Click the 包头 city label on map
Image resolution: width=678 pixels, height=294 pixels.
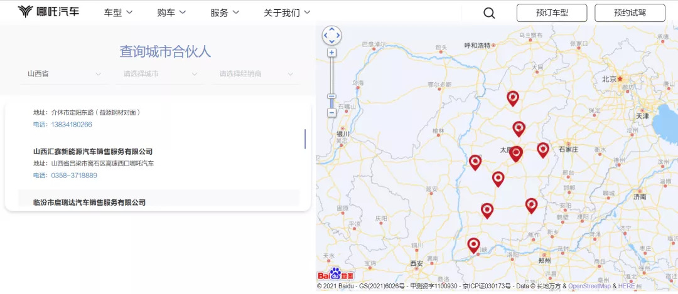(441, 47)
